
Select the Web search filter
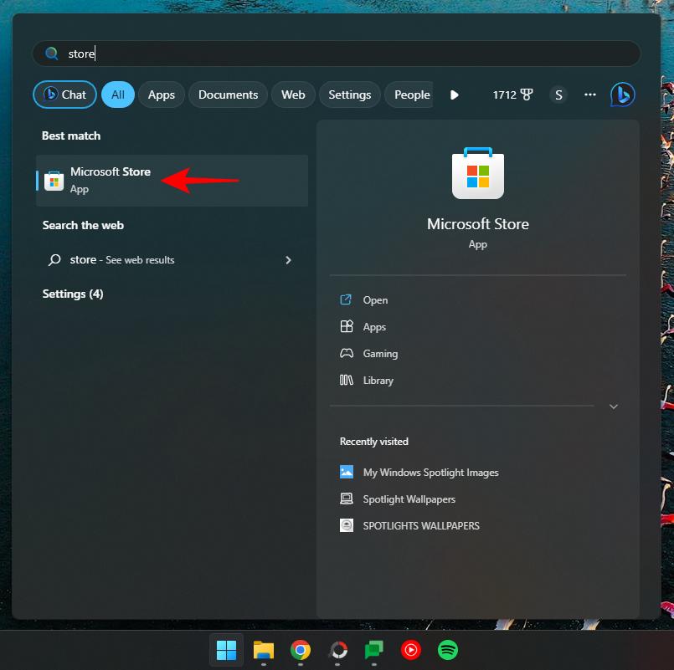[x=293, y=95]
